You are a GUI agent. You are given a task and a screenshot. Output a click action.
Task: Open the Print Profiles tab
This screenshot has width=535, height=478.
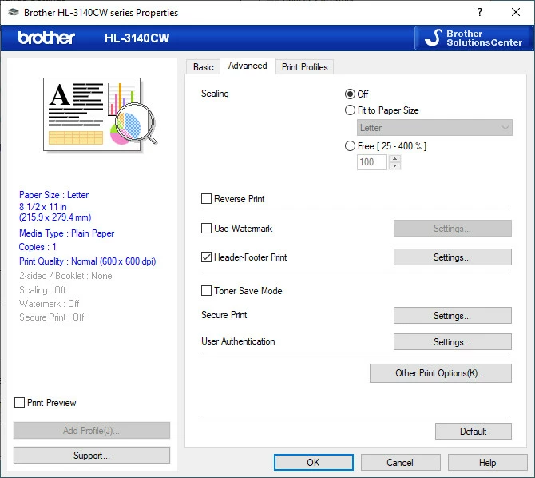[x=305, y=67]
